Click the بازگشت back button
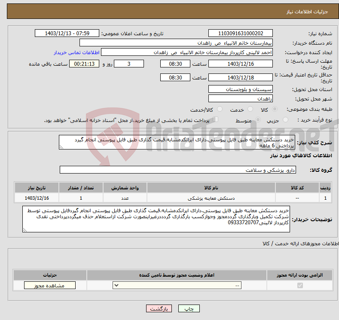Viewport: 339px width, 320px height. coord(159,309)
